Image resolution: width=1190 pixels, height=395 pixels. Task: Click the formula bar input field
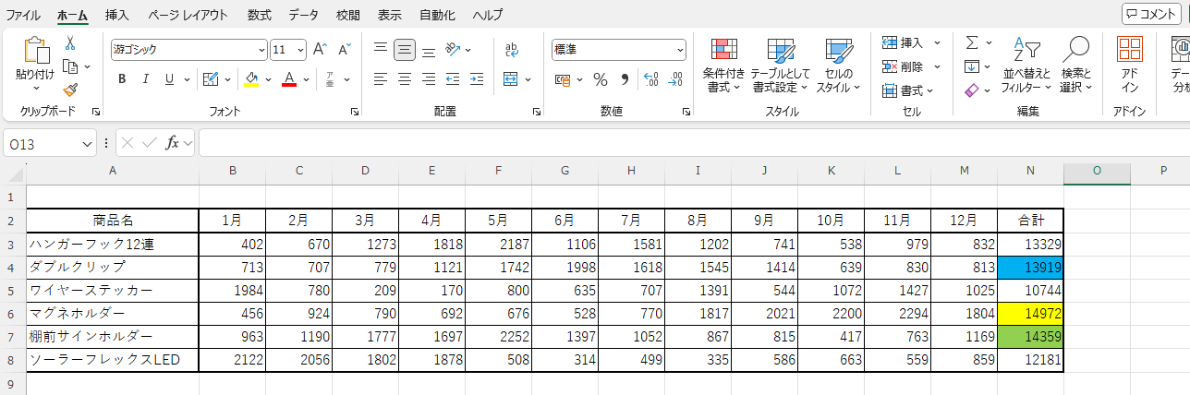(x=693, y=143)
